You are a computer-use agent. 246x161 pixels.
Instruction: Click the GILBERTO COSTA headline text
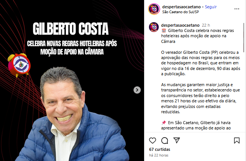[x=71, y=29]
